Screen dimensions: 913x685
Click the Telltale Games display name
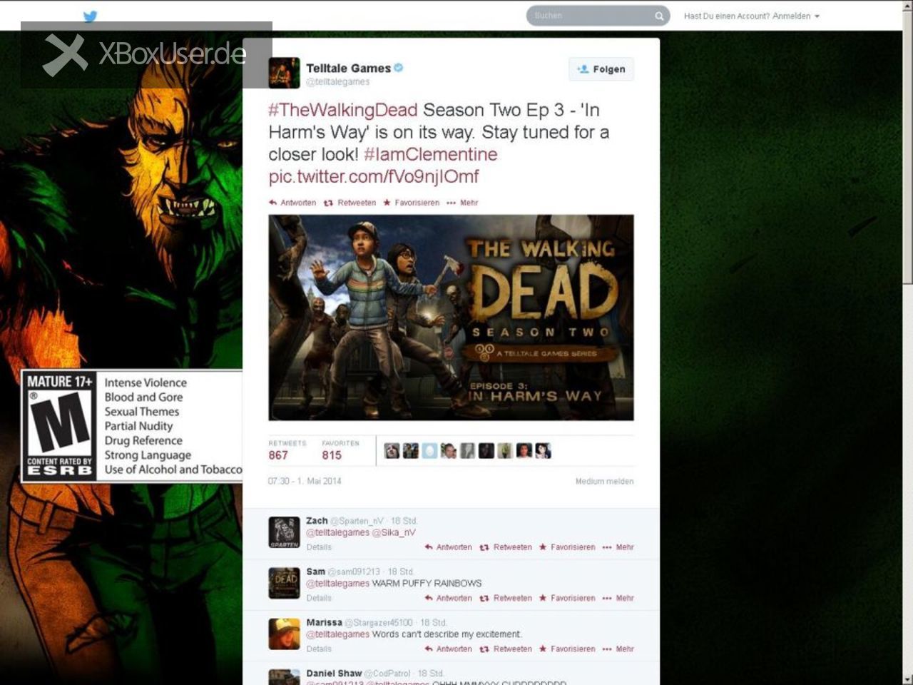(348, 68)
